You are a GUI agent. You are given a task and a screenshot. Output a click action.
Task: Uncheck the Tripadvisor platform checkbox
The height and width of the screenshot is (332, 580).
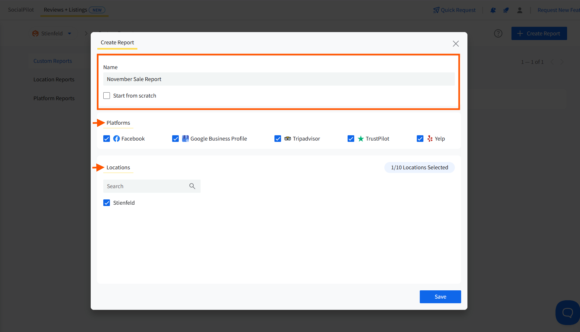pos(278,139)
